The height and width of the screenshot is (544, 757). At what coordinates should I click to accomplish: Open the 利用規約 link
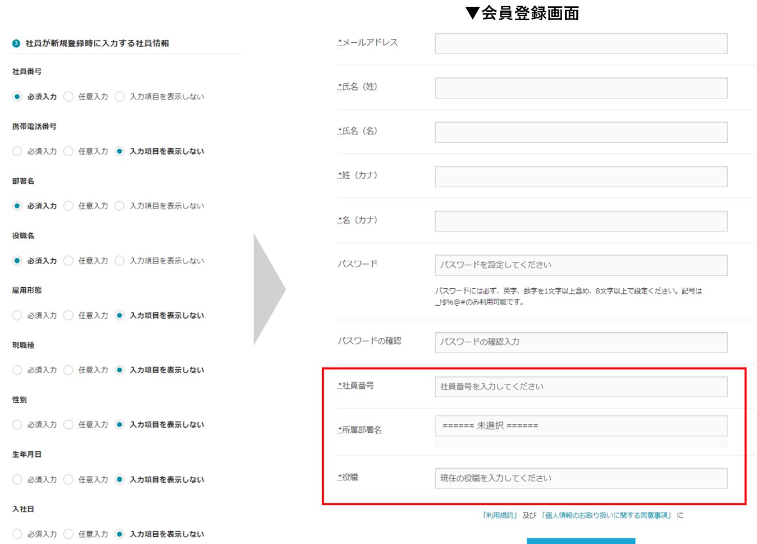pos(499,515)
